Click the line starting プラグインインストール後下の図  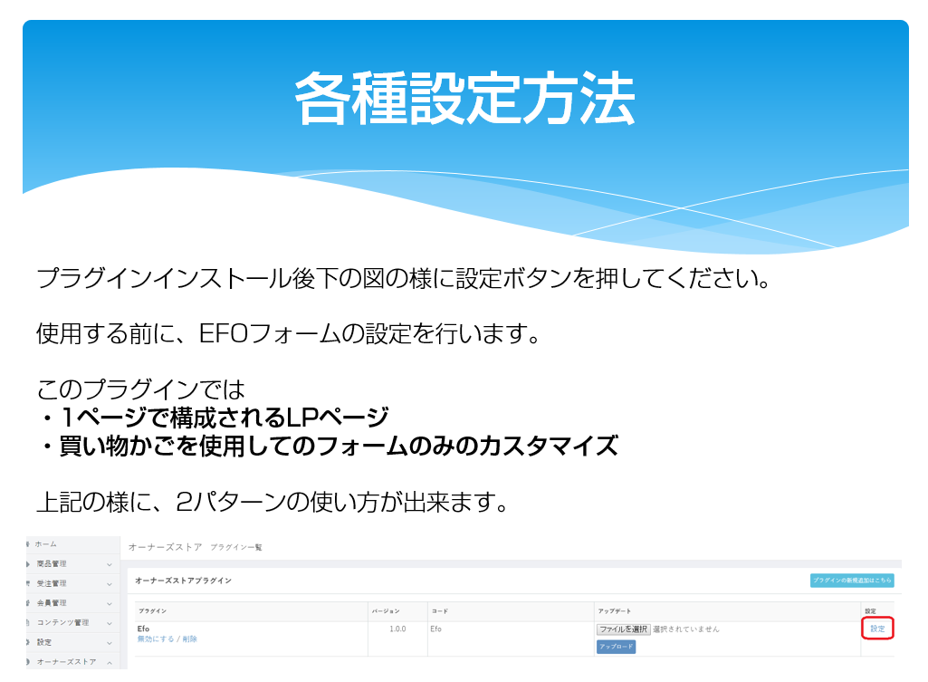tap(403, 278)
